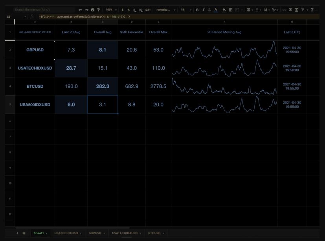Click the Search the menus field
Screen dimensions: 325x241
[x=43, y=9]
